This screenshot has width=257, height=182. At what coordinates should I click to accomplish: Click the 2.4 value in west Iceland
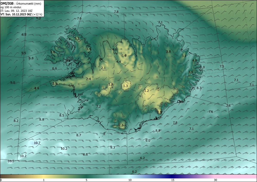point(88,79)
